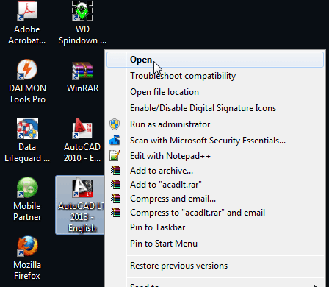
Task: Choose Add to "acadlt.rar"
Action: tap(215, 185)
